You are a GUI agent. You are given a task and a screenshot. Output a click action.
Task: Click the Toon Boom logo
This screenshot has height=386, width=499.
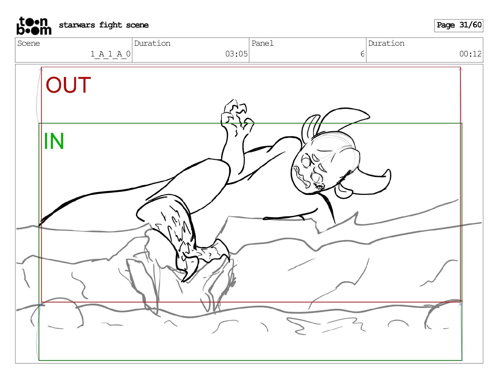point(34,26)
